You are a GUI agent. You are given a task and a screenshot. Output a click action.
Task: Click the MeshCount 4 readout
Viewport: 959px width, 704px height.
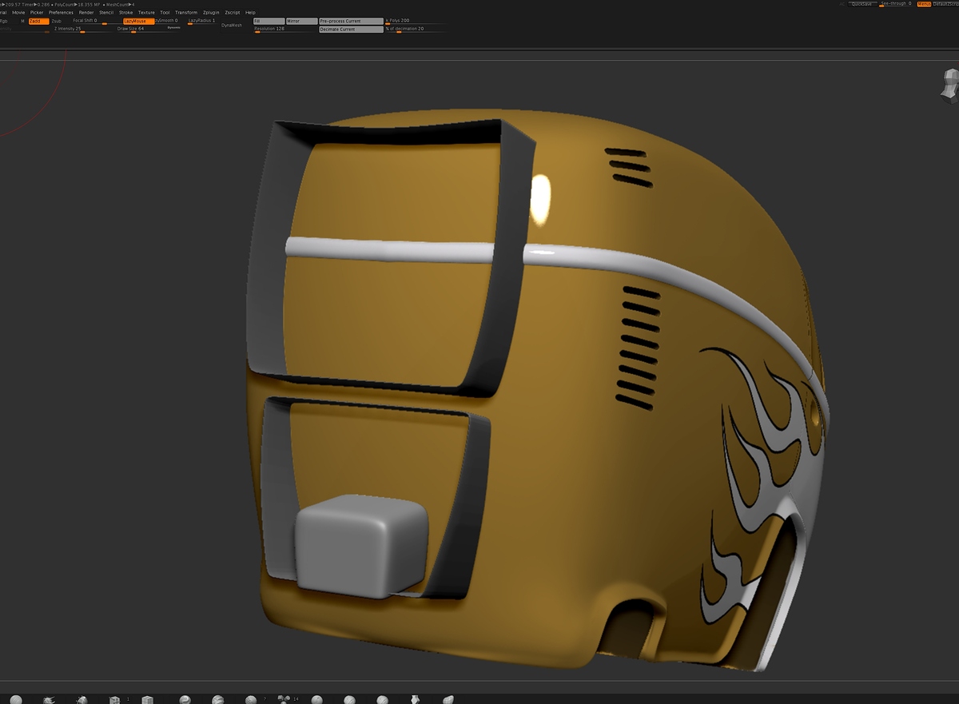click(x=119, y=4)
